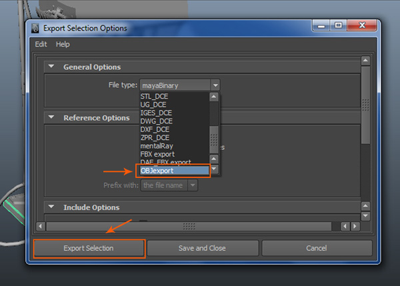
Task: Open the Help menu
Action: (63, 44)
